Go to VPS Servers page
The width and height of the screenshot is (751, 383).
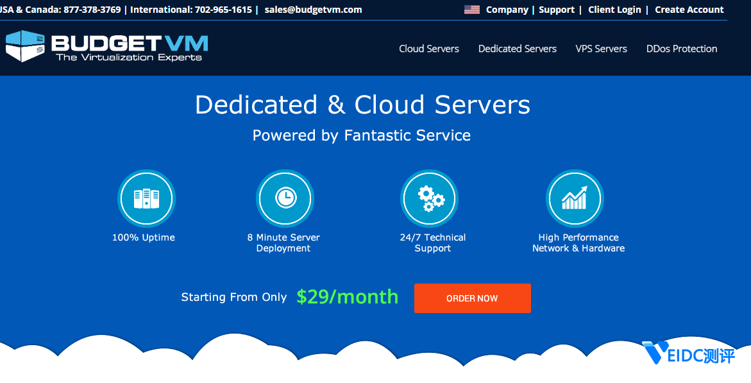coord(601,49)
